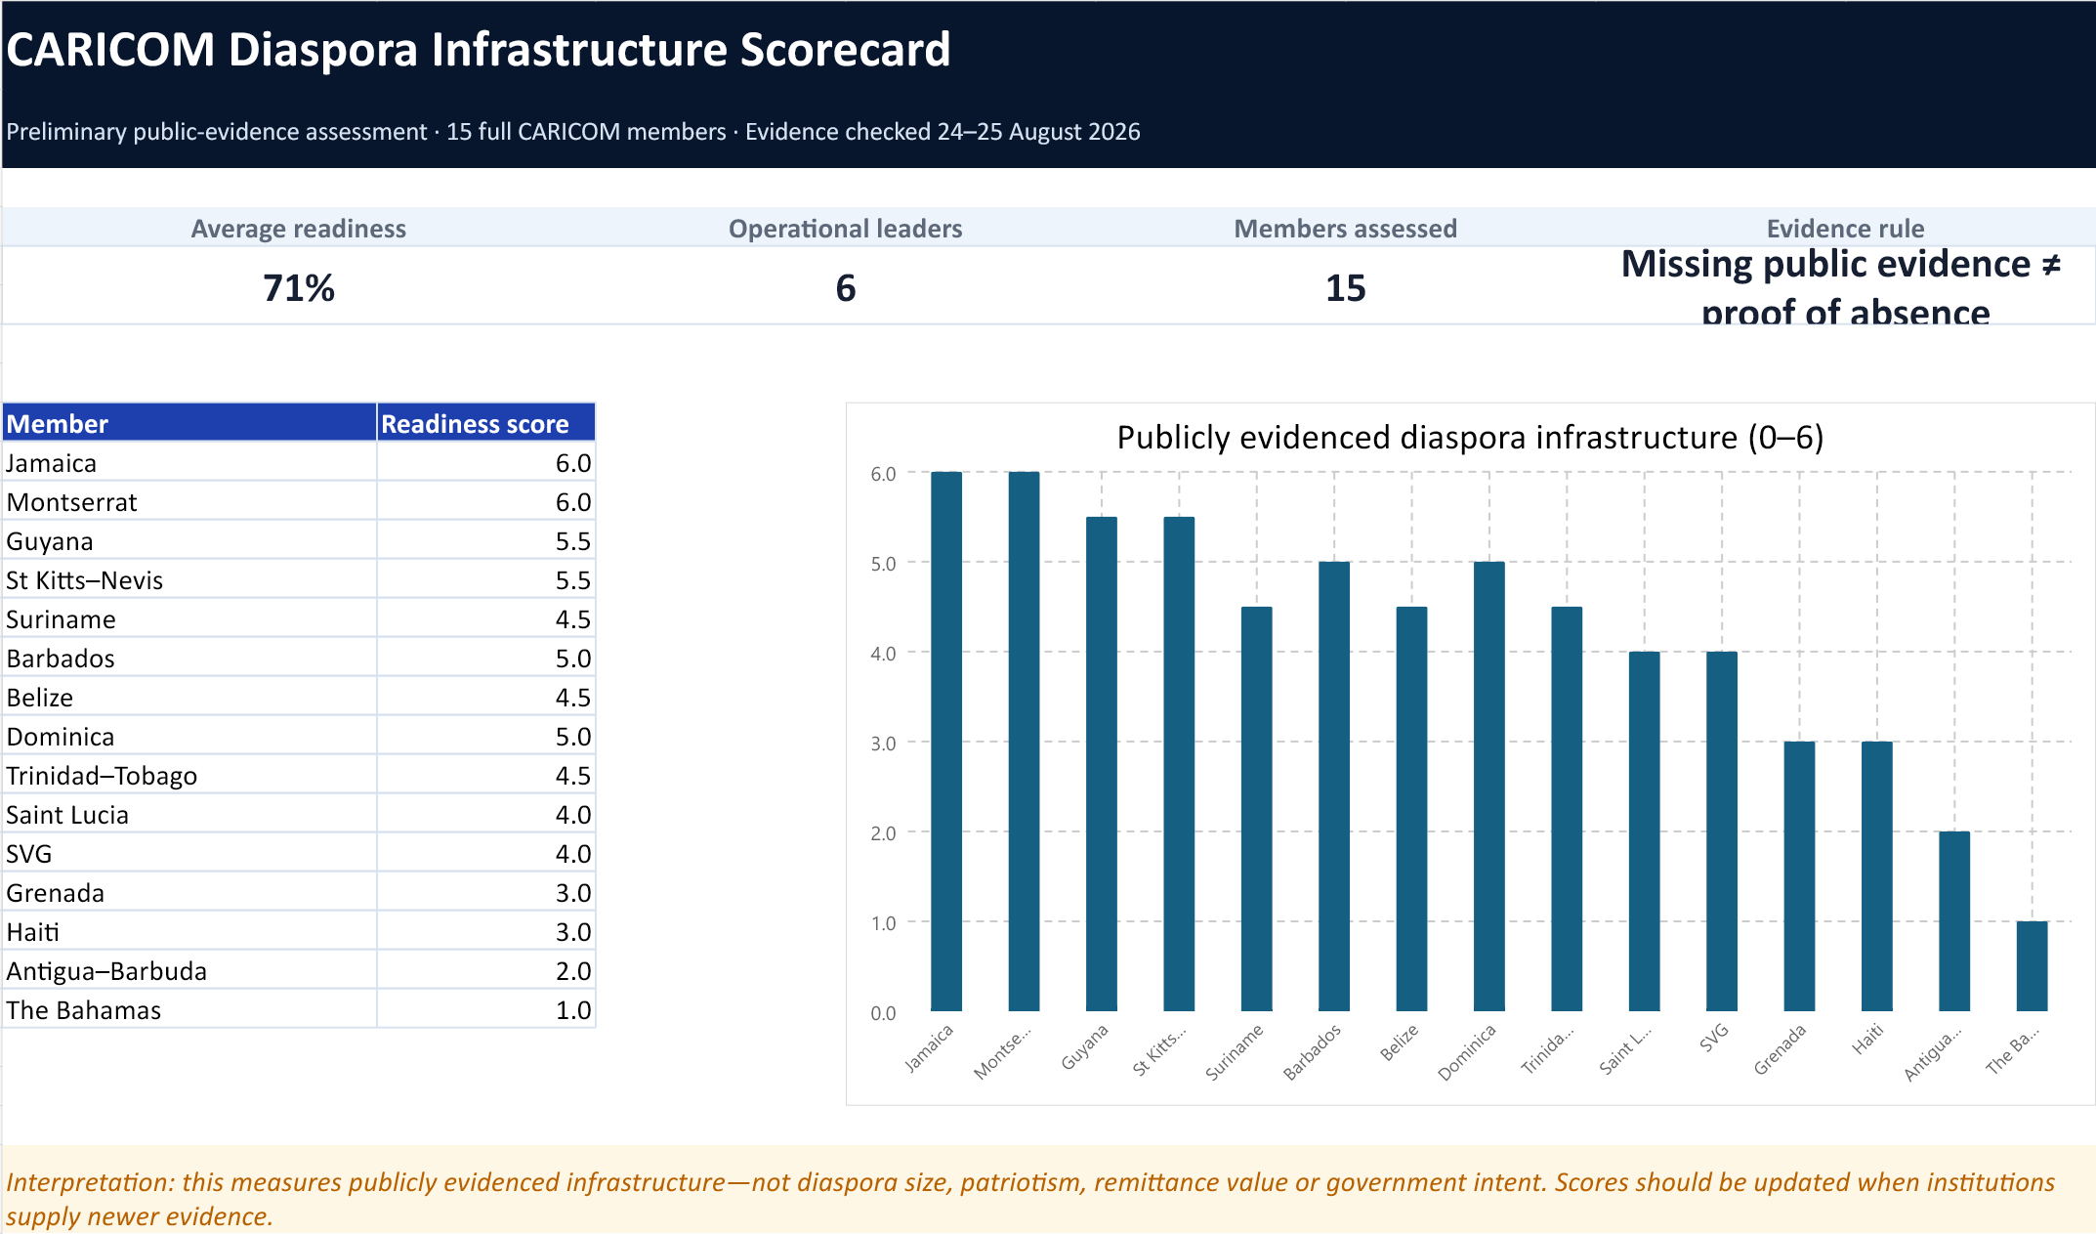This screenshot has width=2096, height=1234.
Task: Select Trinidad–Tobago's readiness score cell
Action: tap(486, 775)
